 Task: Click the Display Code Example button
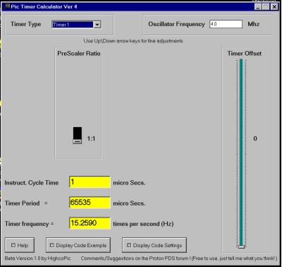pyautogui.click(x=78, y=245)
